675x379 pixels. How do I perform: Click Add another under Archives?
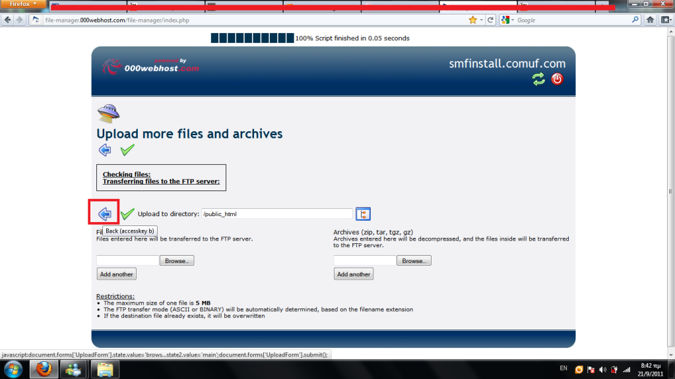[354, 274]
